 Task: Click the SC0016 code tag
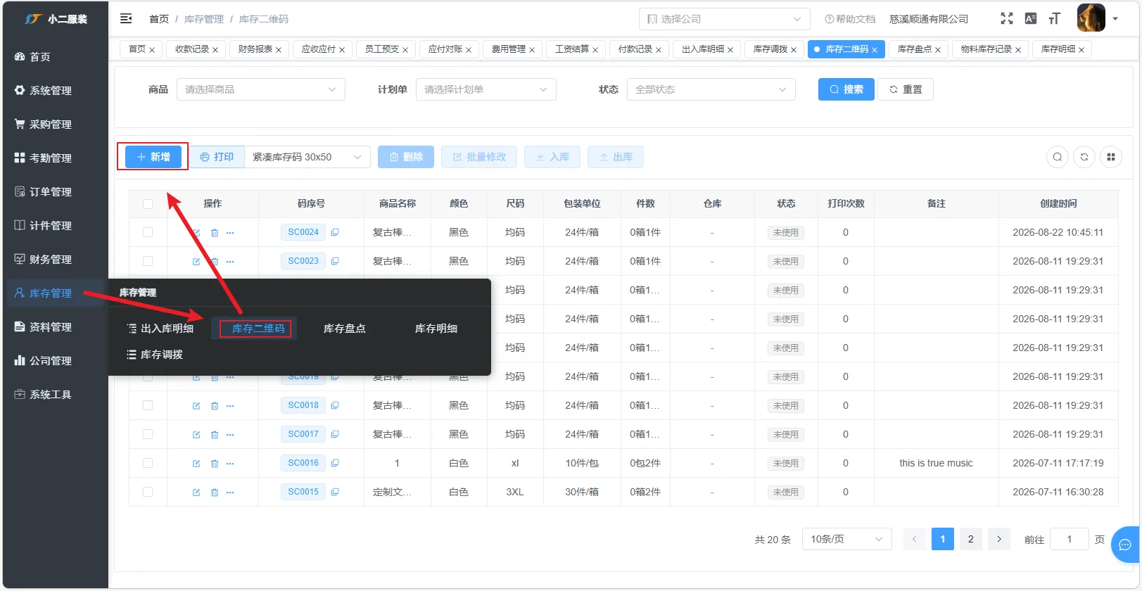pos(303,463)
